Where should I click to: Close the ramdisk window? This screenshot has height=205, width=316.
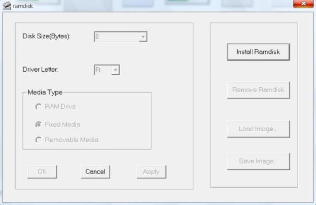(x=303, y=4)
